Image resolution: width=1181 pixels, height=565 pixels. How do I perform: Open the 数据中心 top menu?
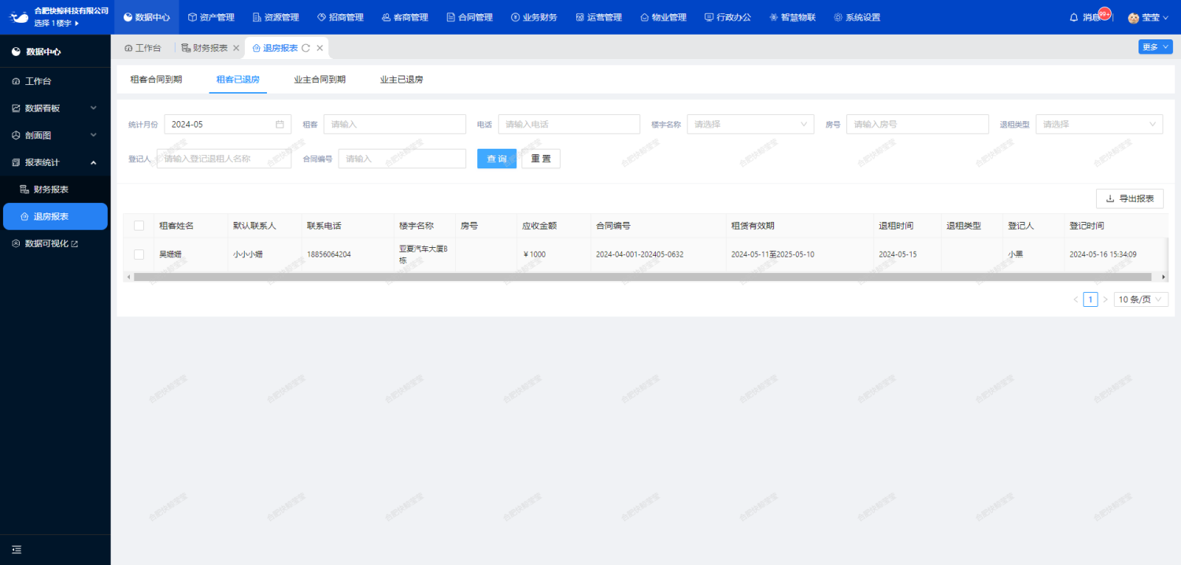[x=146, y=17]
